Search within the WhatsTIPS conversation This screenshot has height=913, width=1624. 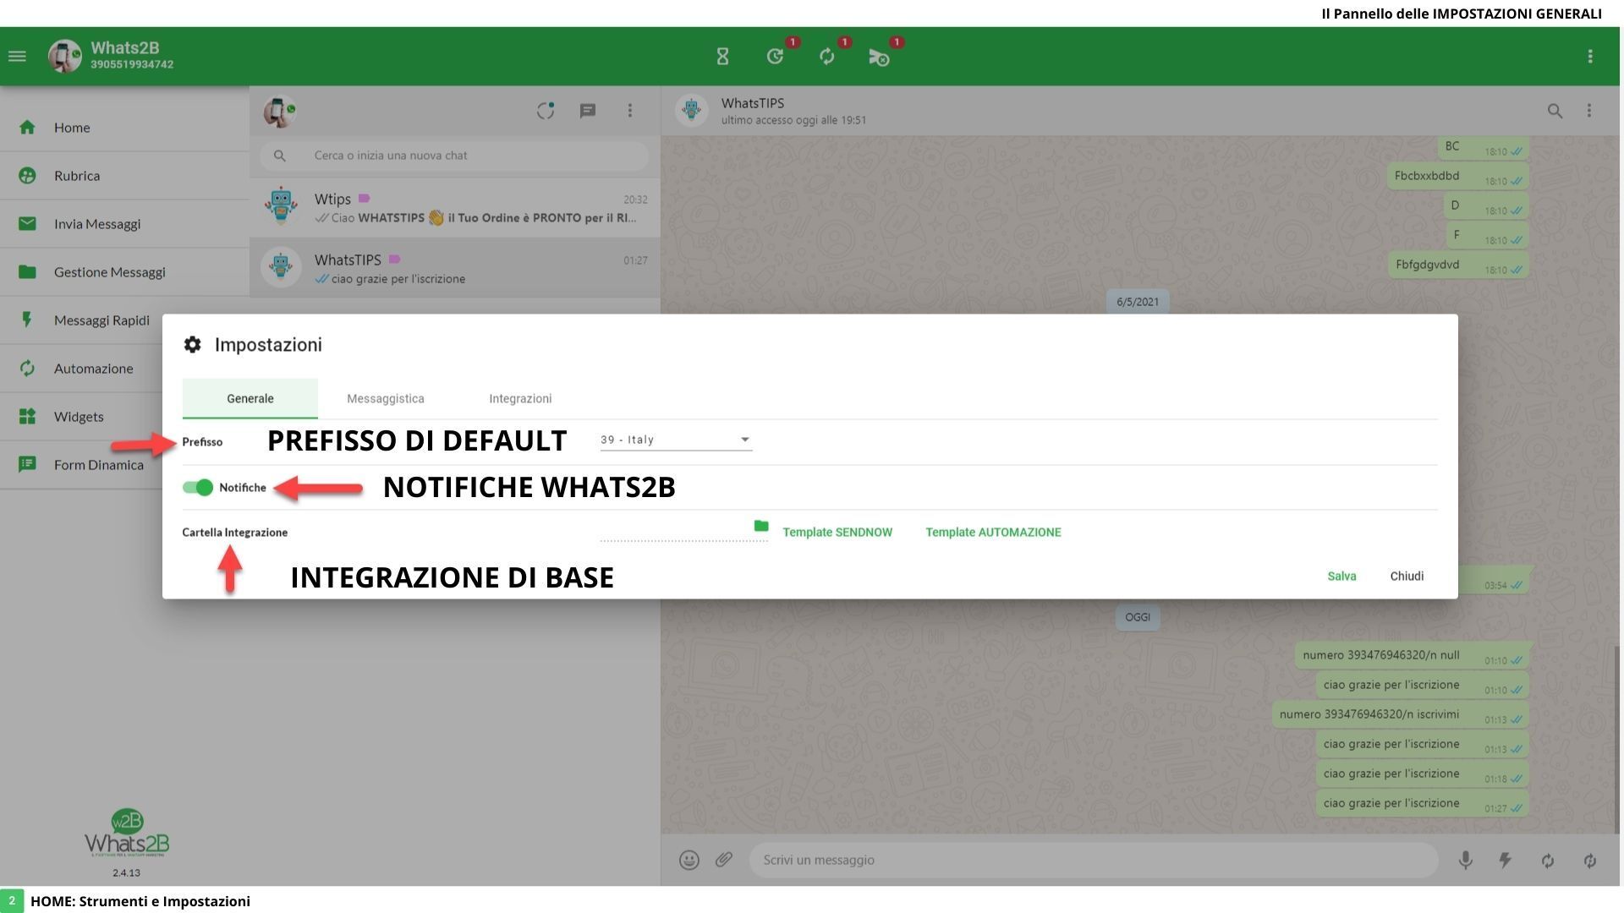[x=1555, y=111]
